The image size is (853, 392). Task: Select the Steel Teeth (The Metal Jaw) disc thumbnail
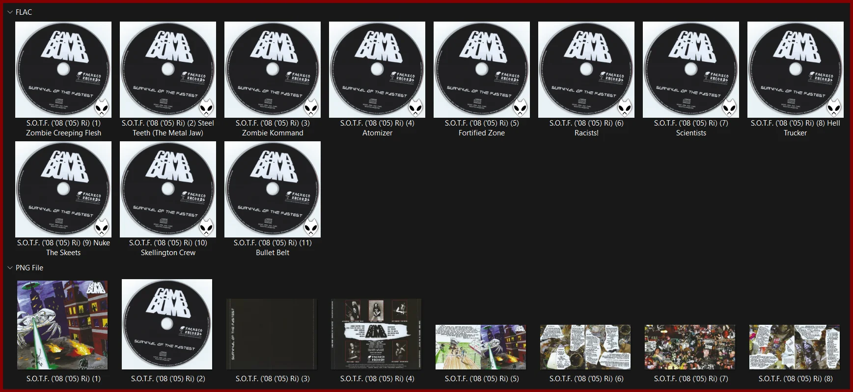(168, 70)
